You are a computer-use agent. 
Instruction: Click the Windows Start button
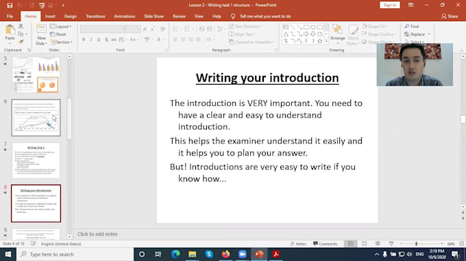coord(8,254)
